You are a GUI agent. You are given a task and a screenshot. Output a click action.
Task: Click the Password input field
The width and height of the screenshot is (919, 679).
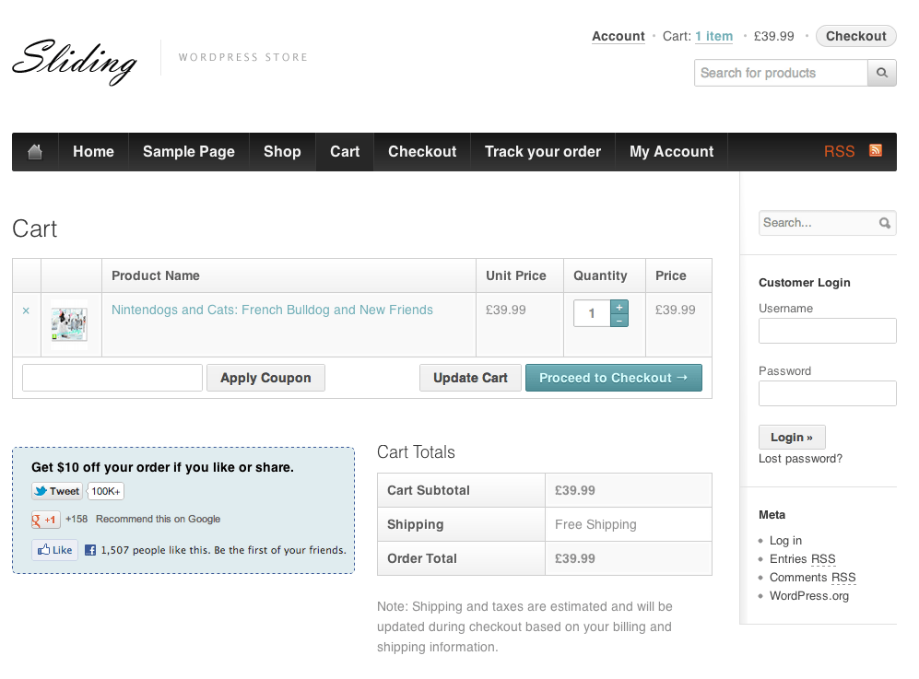pos(828,393)
